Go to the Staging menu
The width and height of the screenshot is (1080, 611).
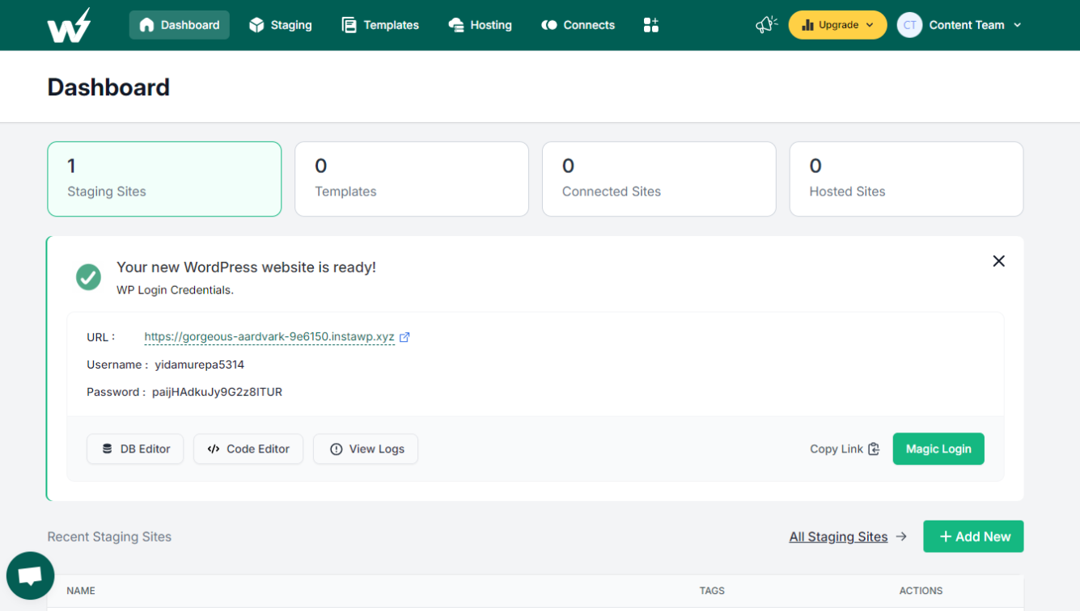[x=280, y=25]
